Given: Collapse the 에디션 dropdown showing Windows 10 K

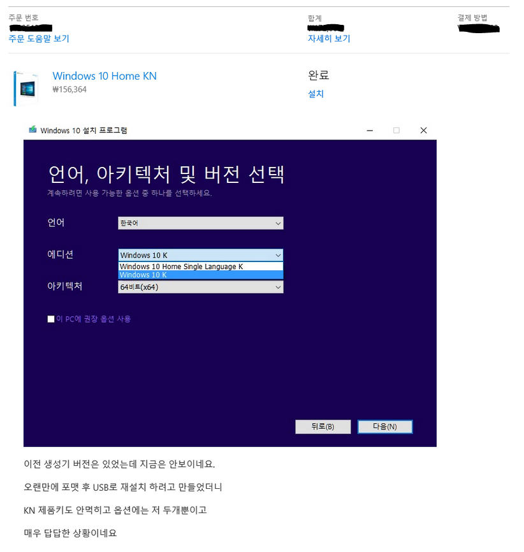Looking at the screenshot, I should tap(201, 255).
